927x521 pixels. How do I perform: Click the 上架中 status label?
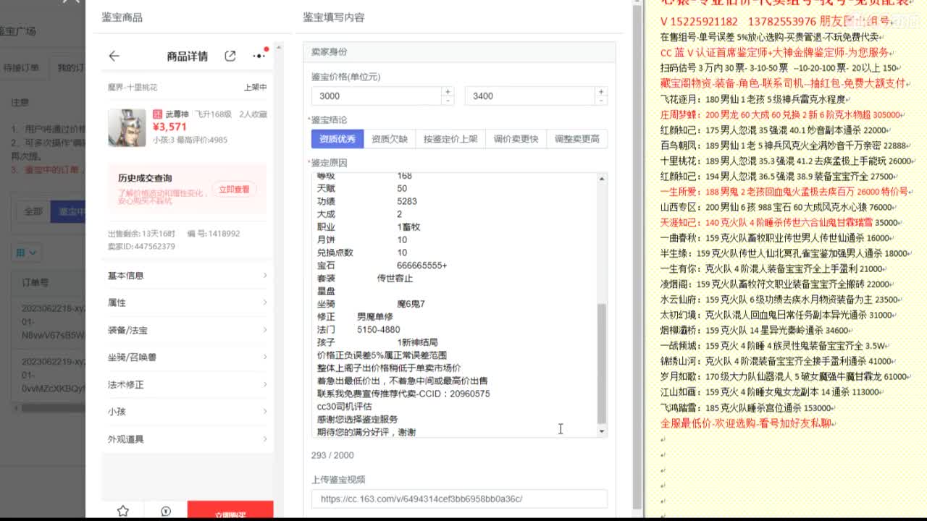click(255, 88)
